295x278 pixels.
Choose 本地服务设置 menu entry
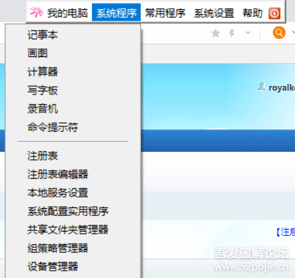point(73,193)
